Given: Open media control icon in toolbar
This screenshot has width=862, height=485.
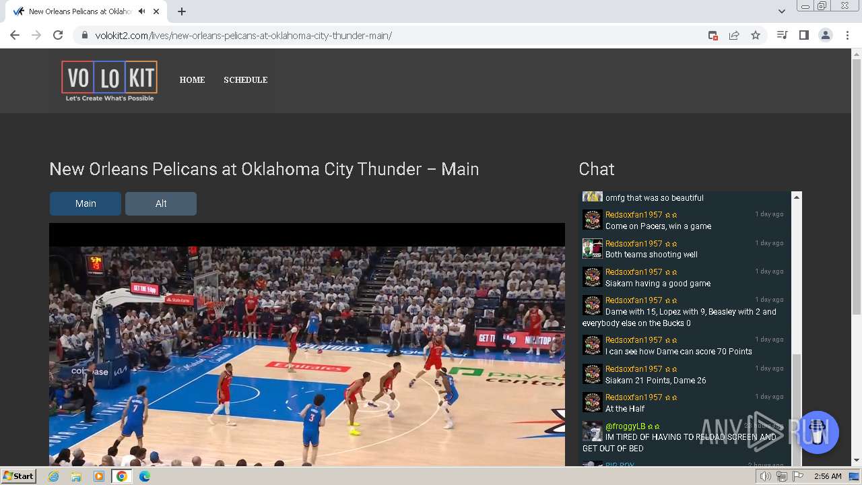Looking at the screenshot, I should pos(782,35).
